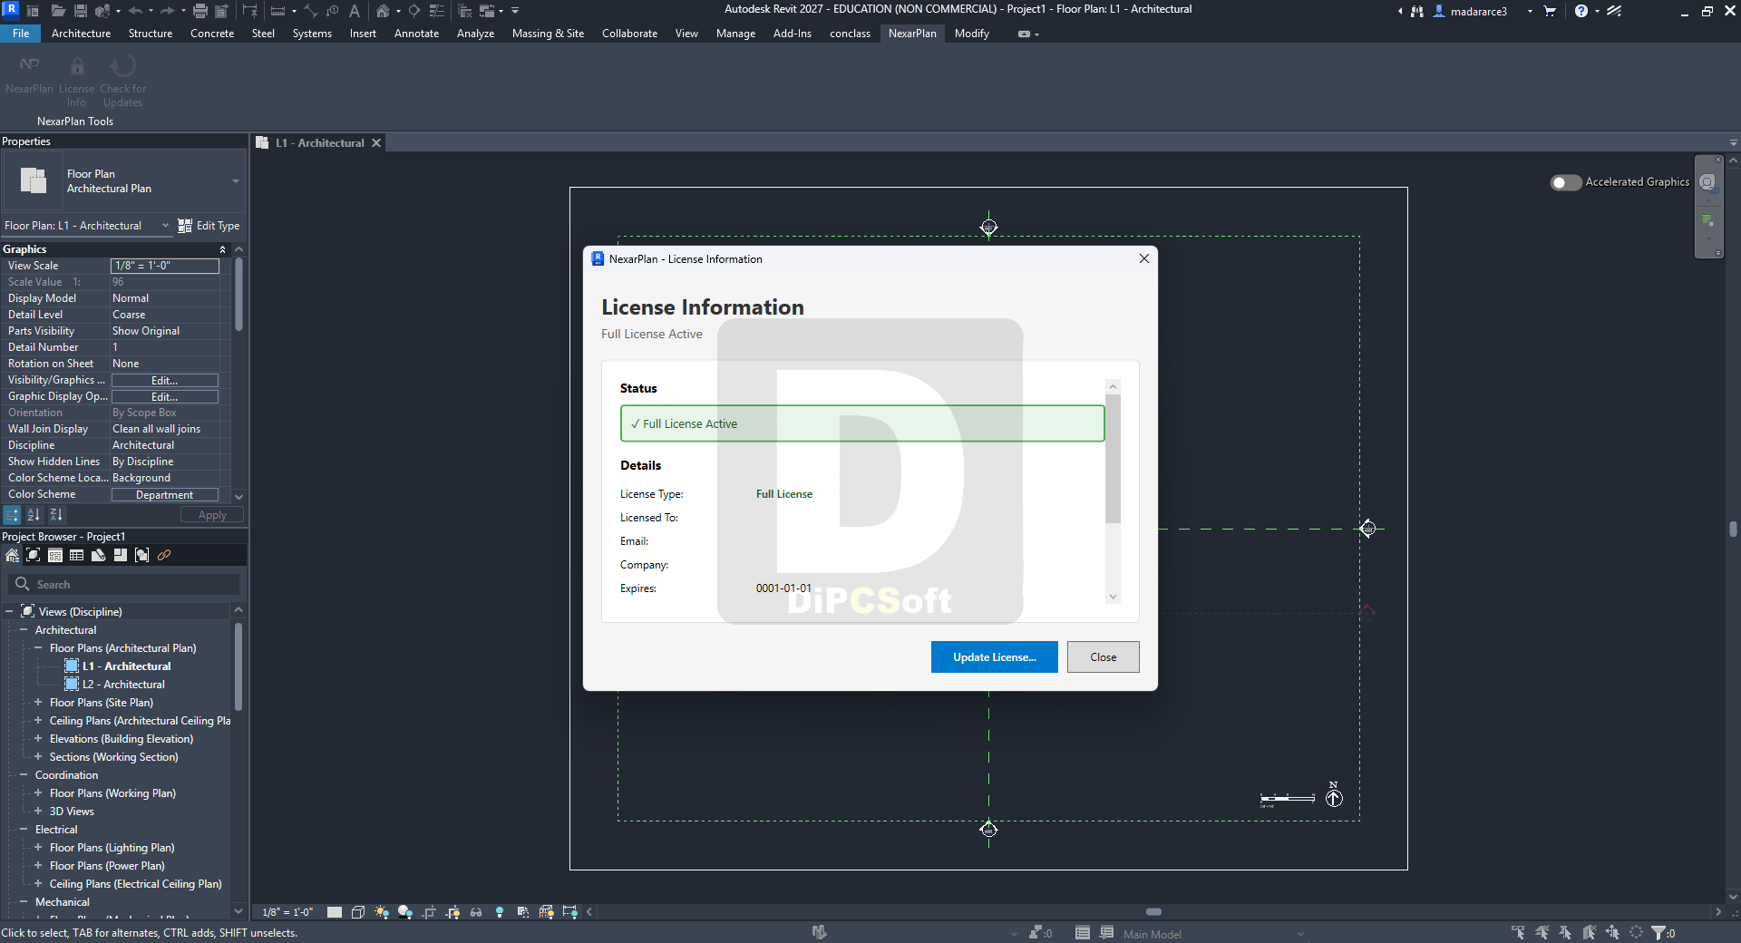
Task: Click the License dialog vertical scrollbar thumb
Action: click(x=1114, y=459)
